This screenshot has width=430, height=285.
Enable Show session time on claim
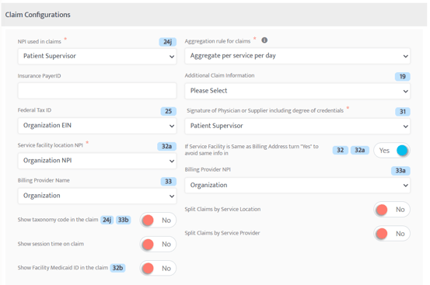click(x=158, y=244)
